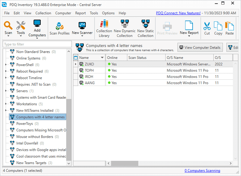The width and height of the screenshot is (241, 176).
Task: Open the Report menu
Action: point(80,13)
